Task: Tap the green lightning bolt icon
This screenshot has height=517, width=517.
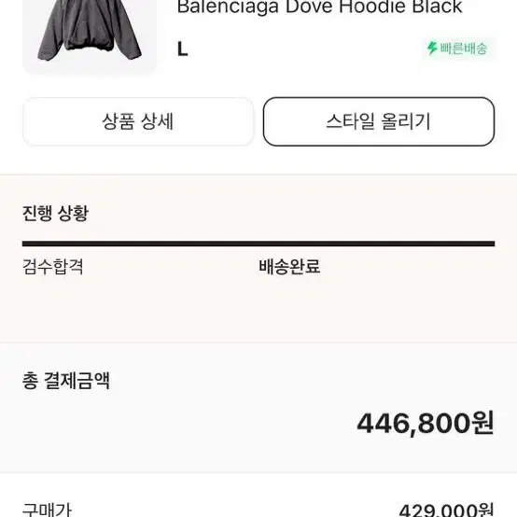Action: [x=432, y=49]
